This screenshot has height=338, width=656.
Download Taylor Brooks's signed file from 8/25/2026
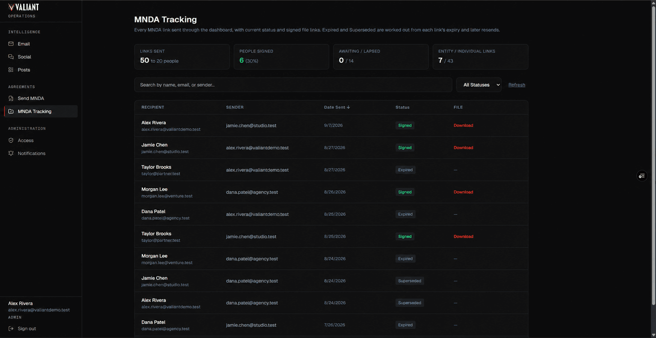coord(463,236)
